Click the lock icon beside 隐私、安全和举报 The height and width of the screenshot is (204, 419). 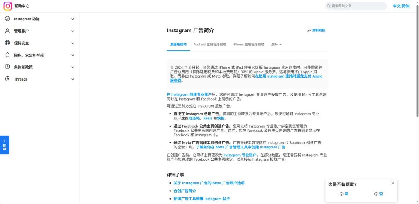(x=7, y=55)
